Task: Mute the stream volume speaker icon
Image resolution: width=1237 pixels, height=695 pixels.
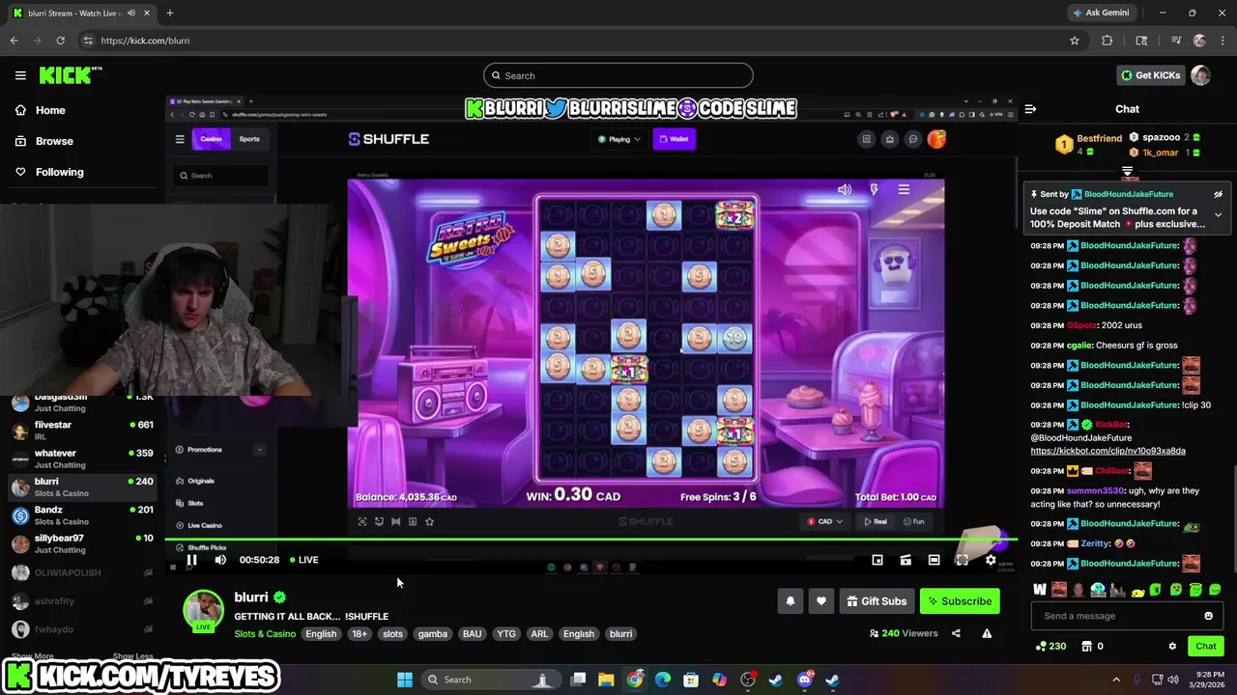Action: 220,560
